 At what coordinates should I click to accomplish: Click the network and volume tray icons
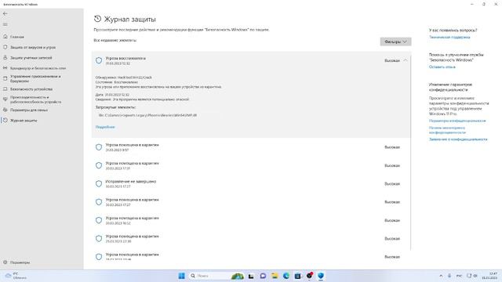(472, 276)
